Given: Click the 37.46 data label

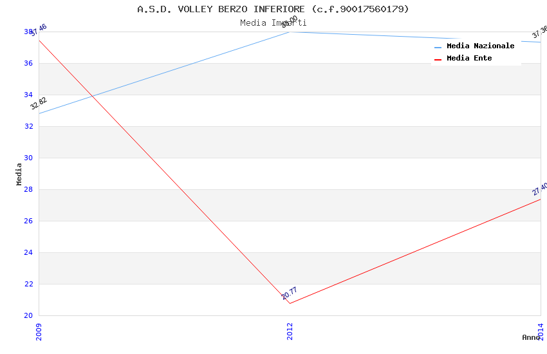Looking at the screenshot, I should (39, 30).
